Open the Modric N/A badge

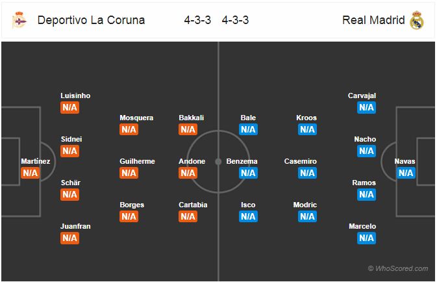(307, 216)
